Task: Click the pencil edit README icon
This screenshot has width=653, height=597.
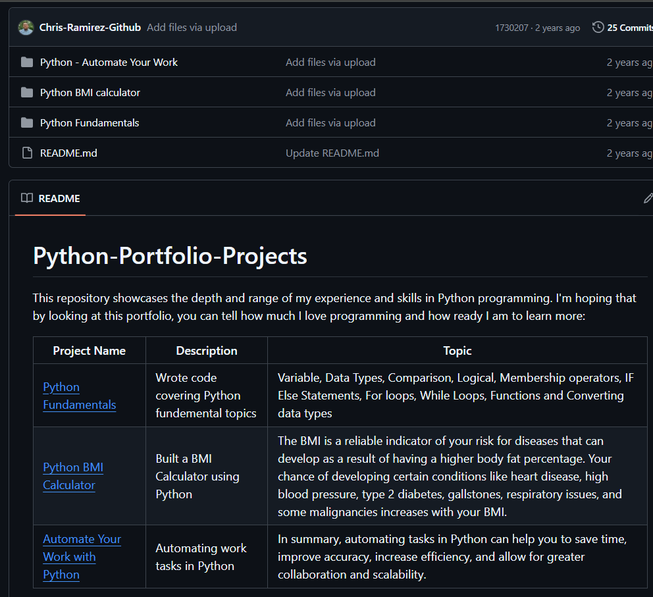Action: coord(647,198)
